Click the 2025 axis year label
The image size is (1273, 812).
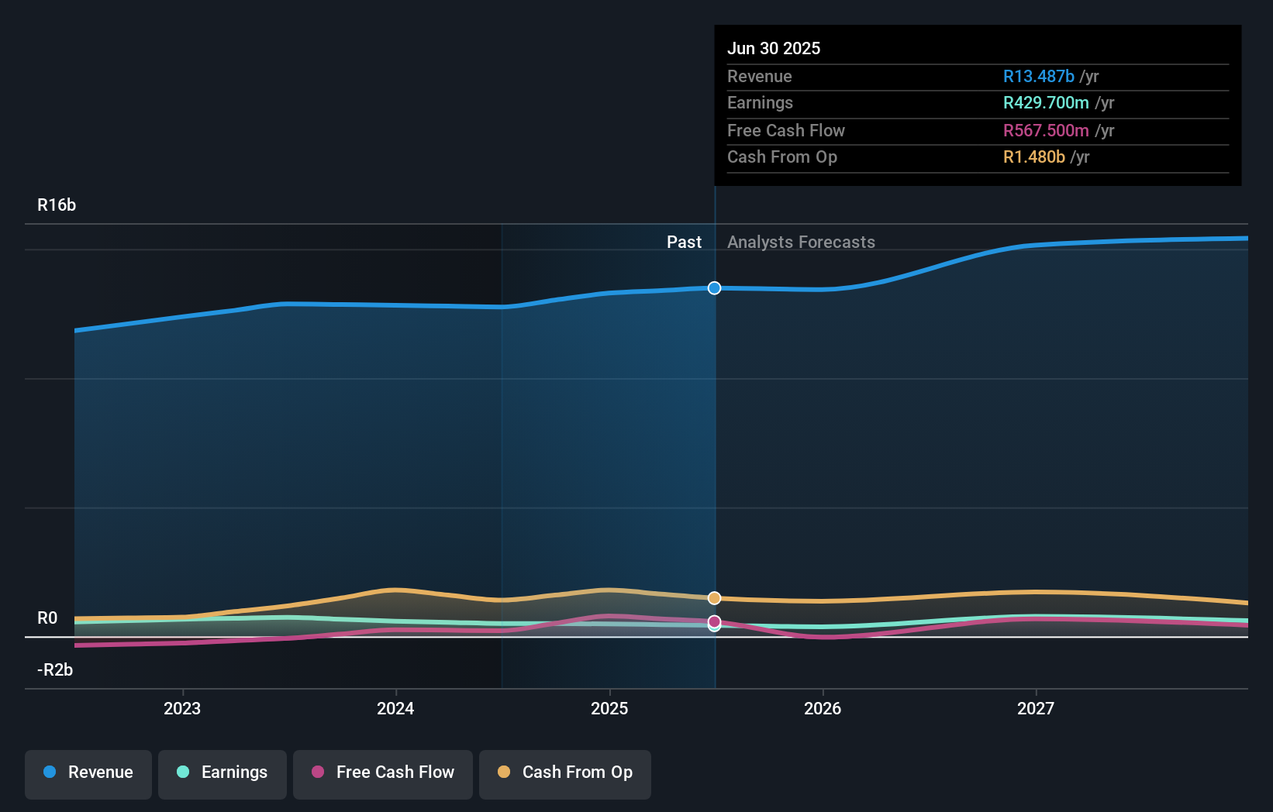pos(610,708)
